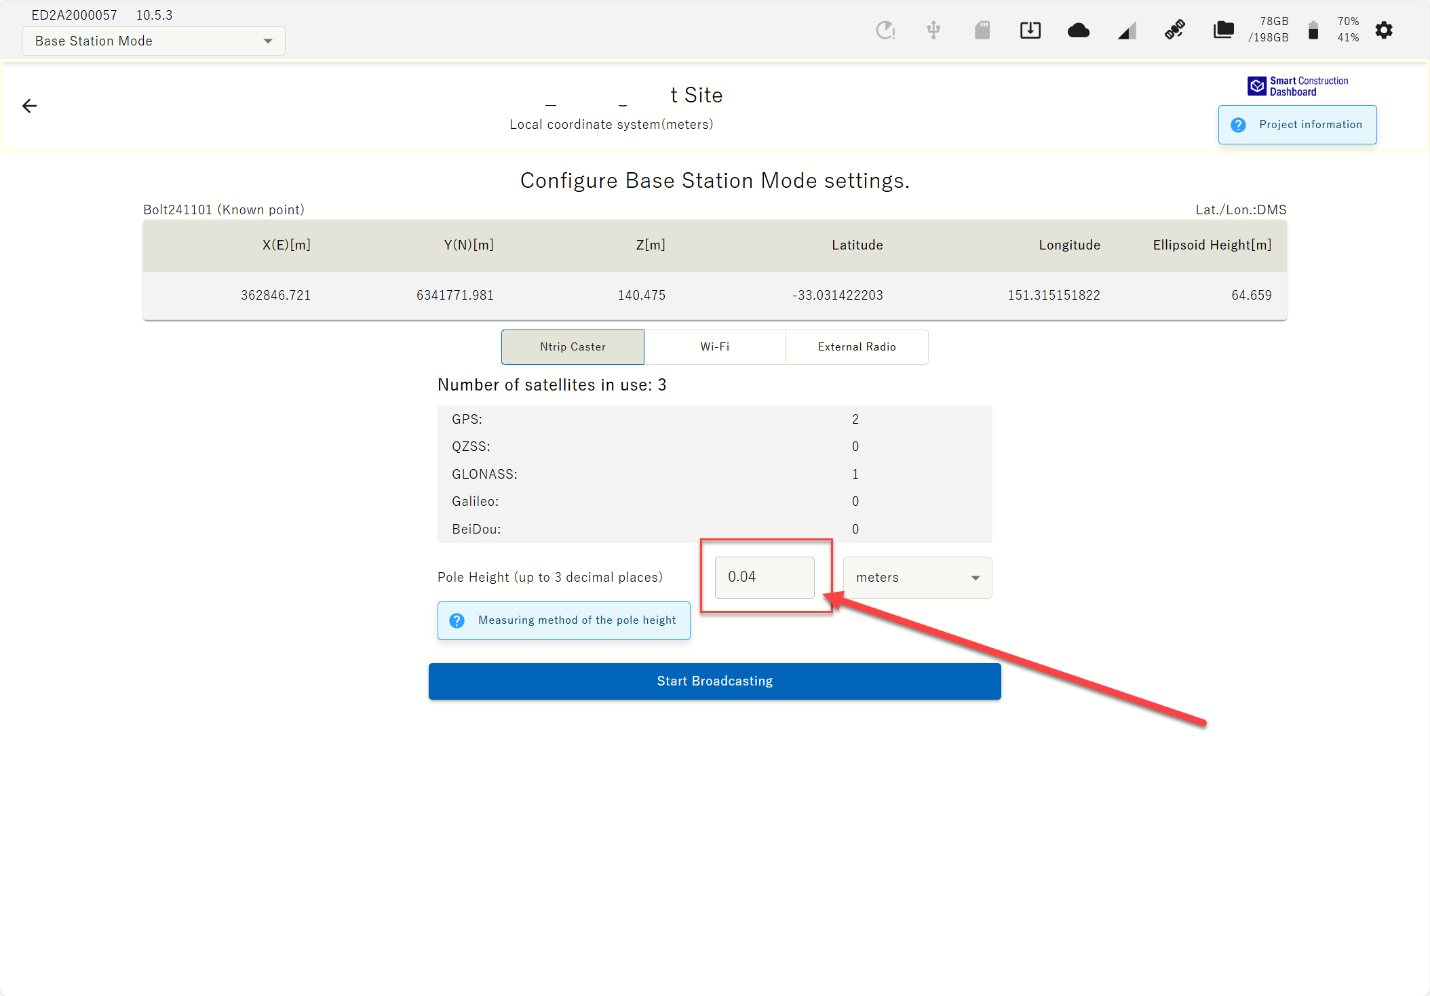The image size is (1430, 996).
Task: Click the BeiDou satellite count row
Action: point(714,530)
